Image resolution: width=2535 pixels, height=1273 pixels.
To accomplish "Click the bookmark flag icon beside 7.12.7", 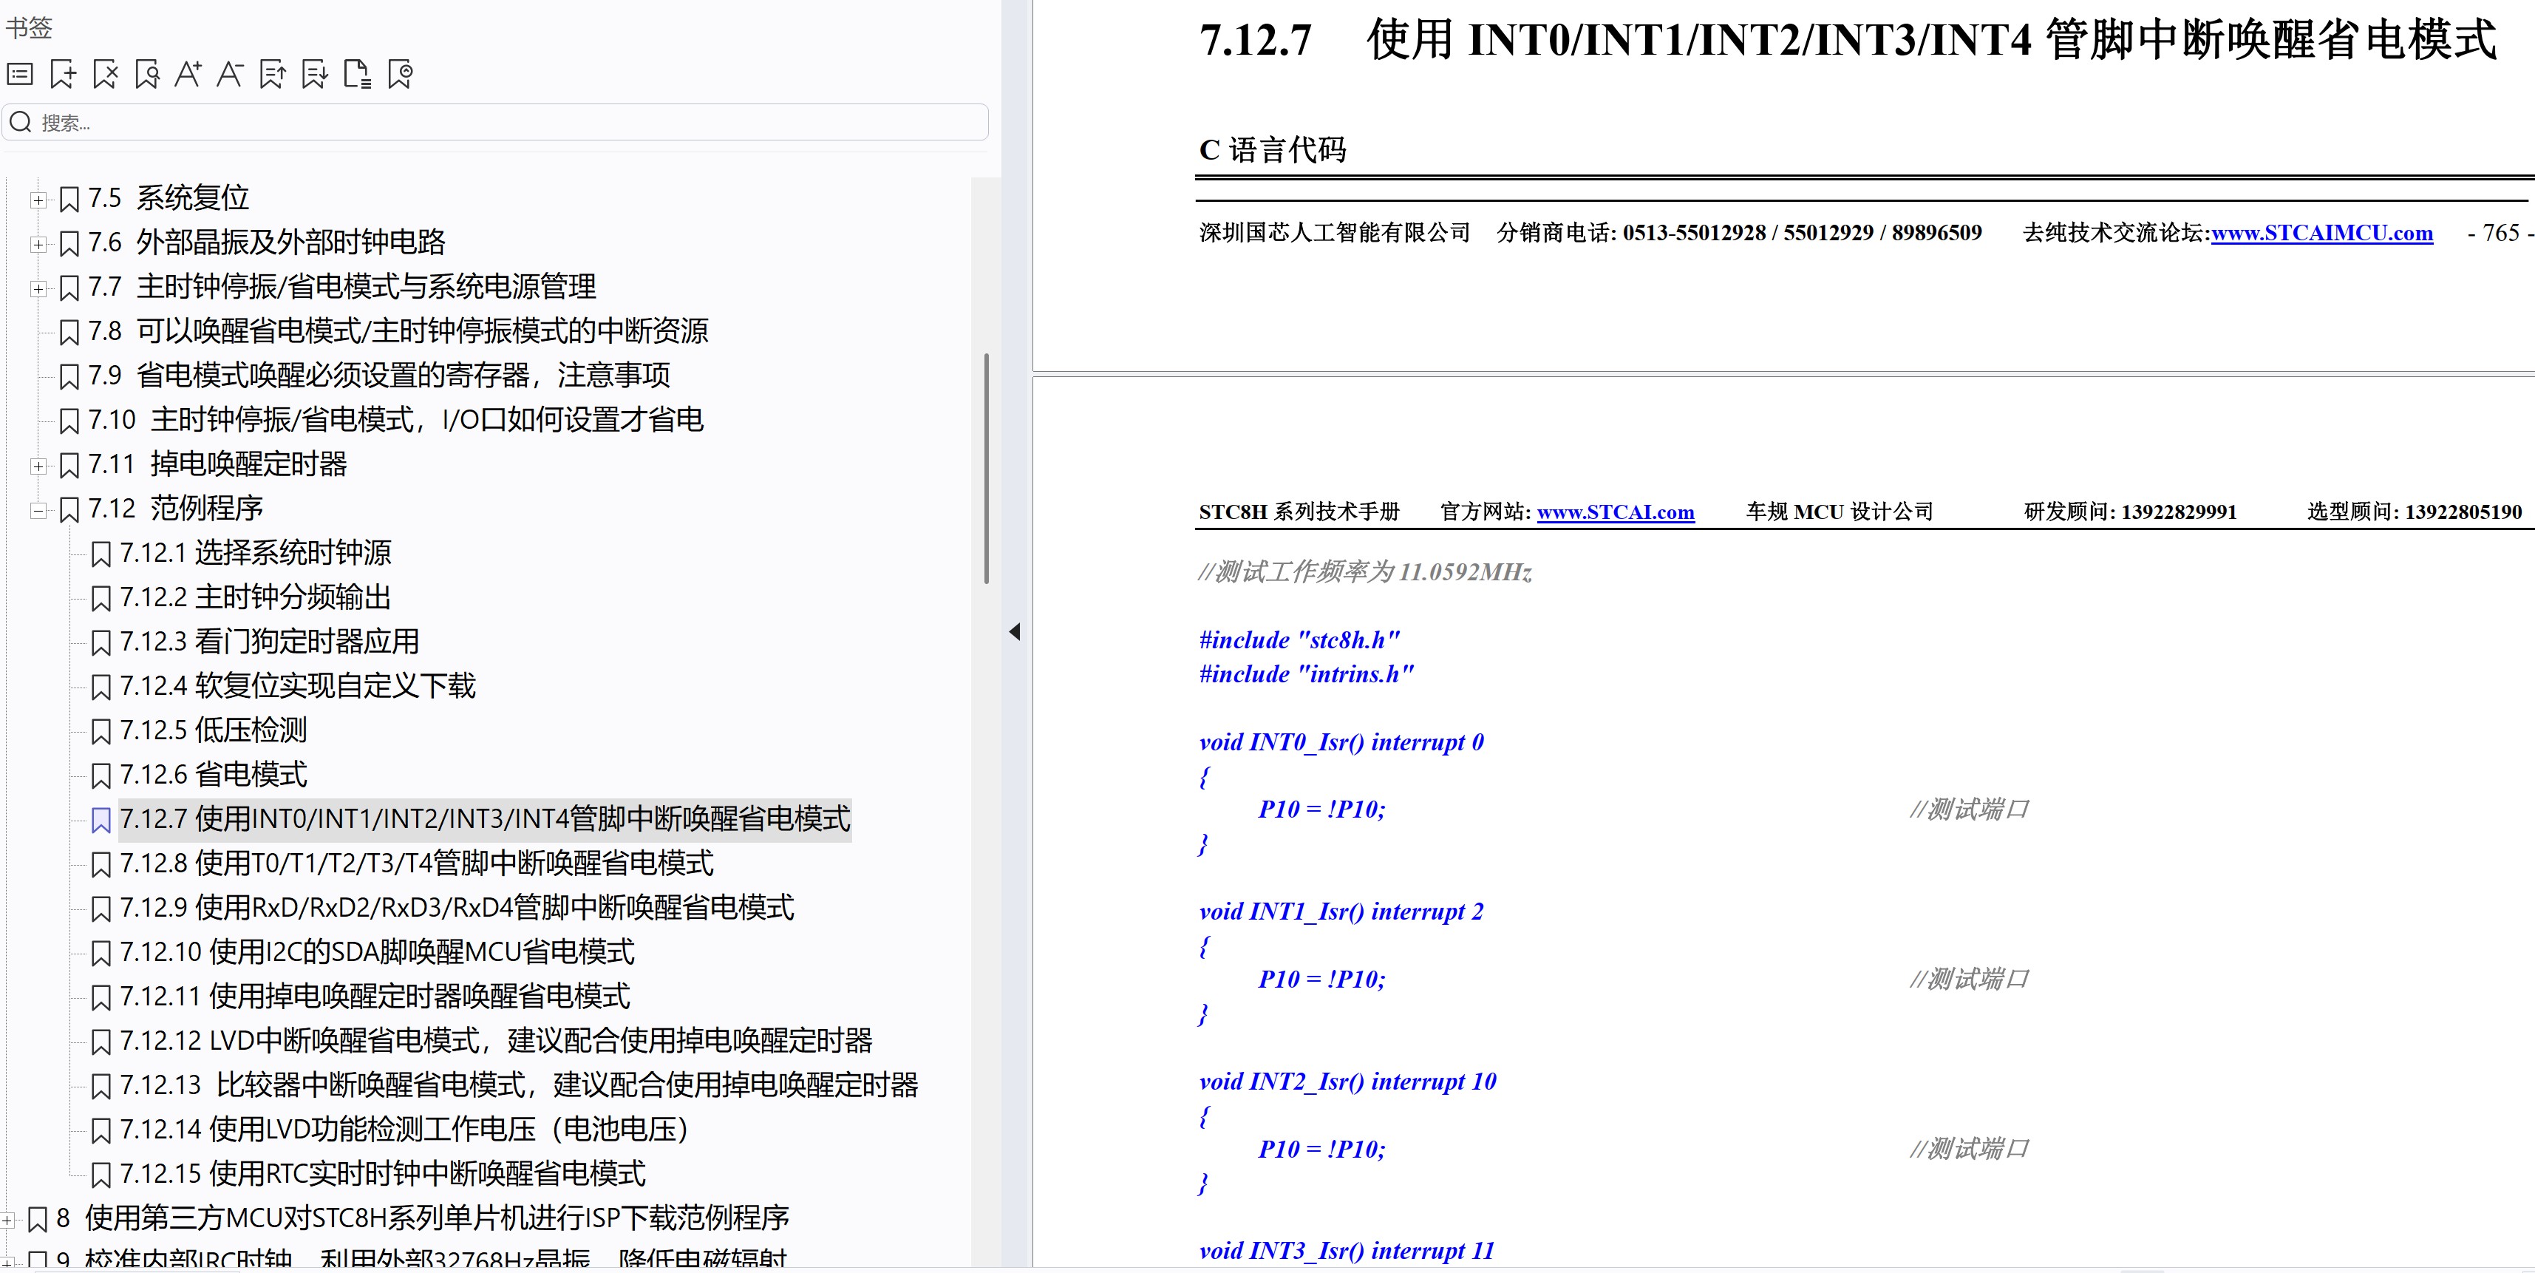I will point(101,820).
